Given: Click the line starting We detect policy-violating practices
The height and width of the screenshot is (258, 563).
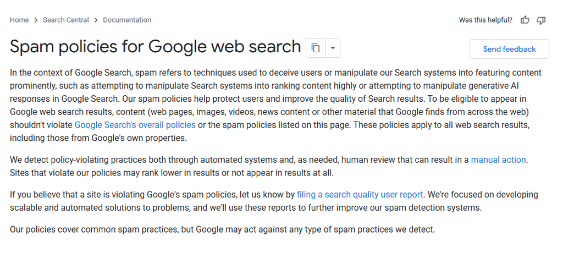Looking at the screenshot, I should click(x=269, y=160).
